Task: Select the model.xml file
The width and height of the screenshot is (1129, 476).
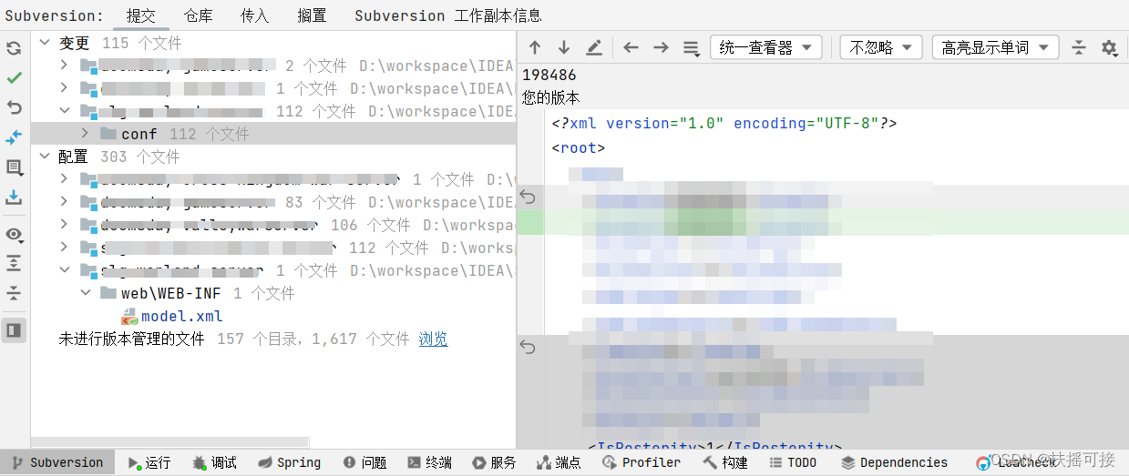Action: click(x=181, y=316)
